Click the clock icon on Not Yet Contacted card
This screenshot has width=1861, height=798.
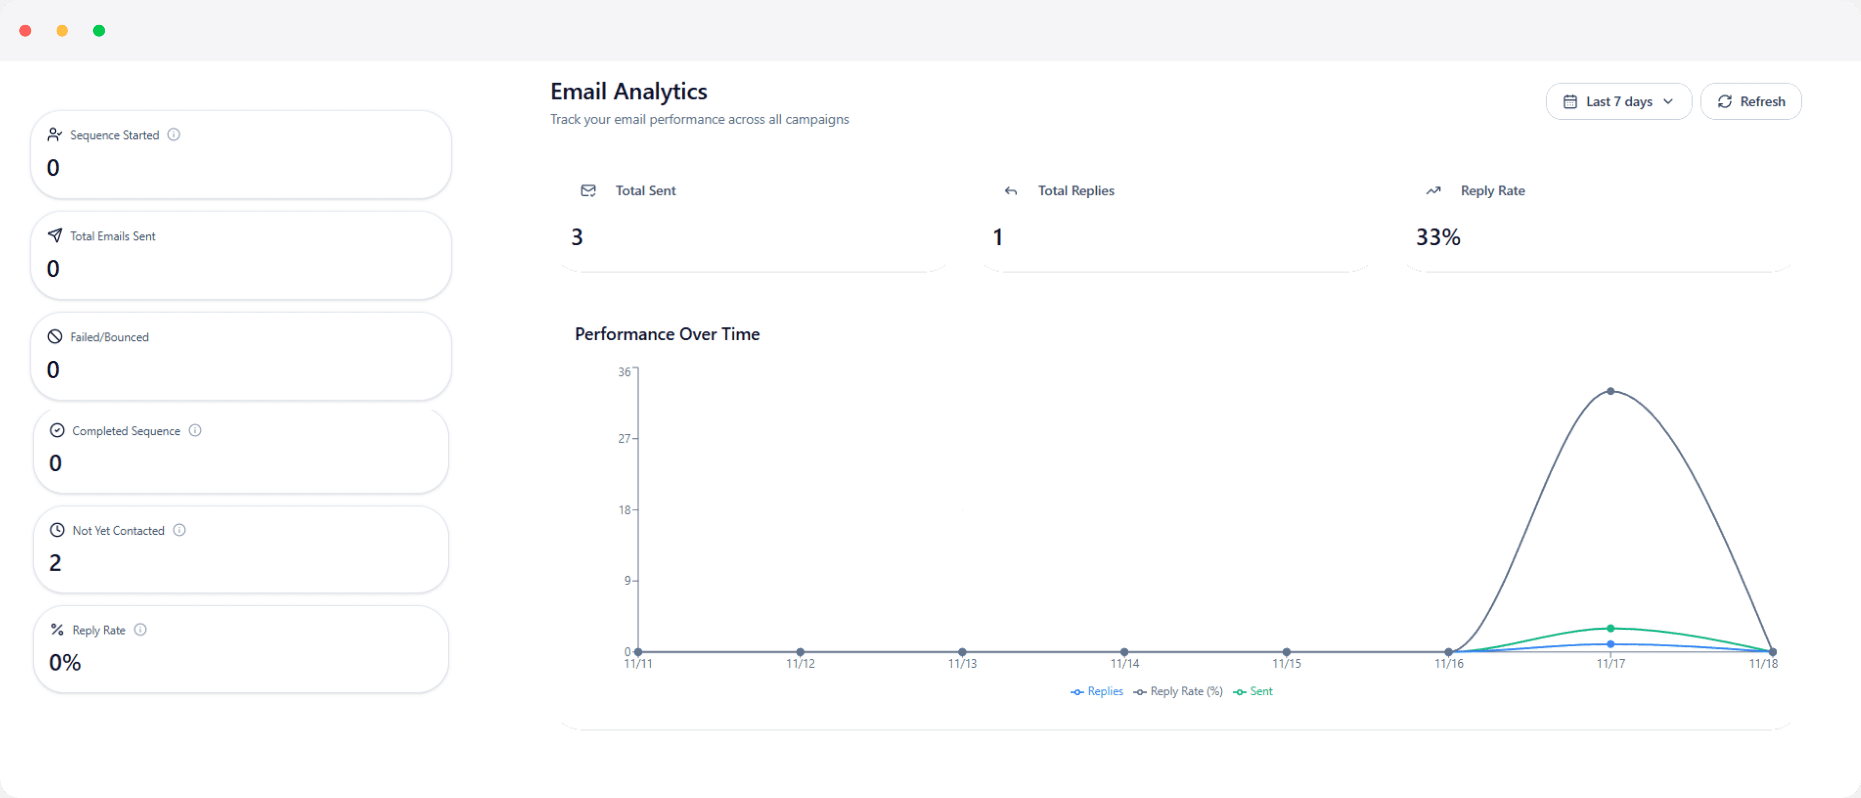point(57,530)
